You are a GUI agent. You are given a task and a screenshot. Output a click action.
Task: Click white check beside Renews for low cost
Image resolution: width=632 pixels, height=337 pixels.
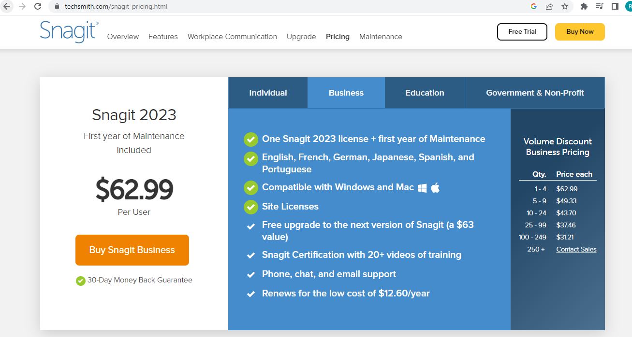251,294
